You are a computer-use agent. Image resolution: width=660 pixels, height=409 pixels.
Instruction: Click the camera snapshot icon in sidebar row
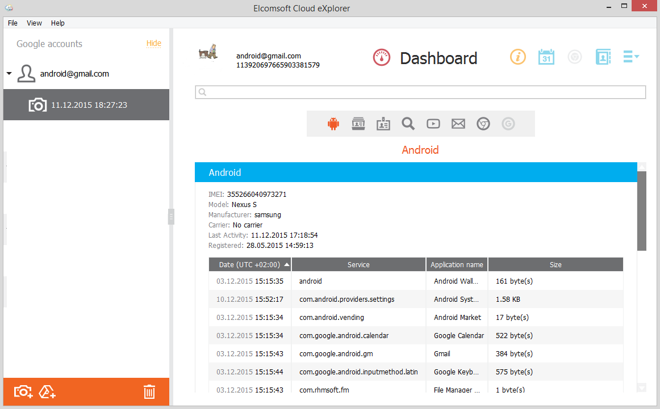click(37, 105)
